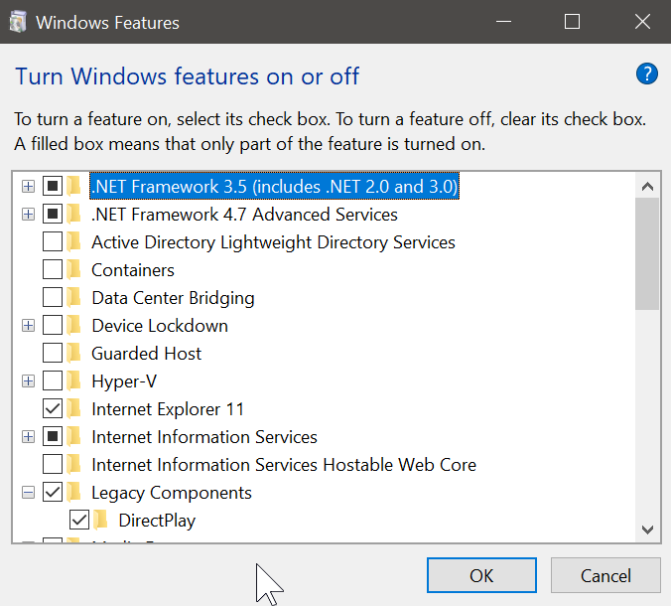Uncheck the Legacy Components checkbox
The height and width of the screenshot is (606, 671).
point(53,492)
